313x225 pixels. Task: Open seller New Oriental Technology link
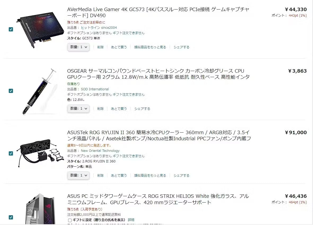100,151
